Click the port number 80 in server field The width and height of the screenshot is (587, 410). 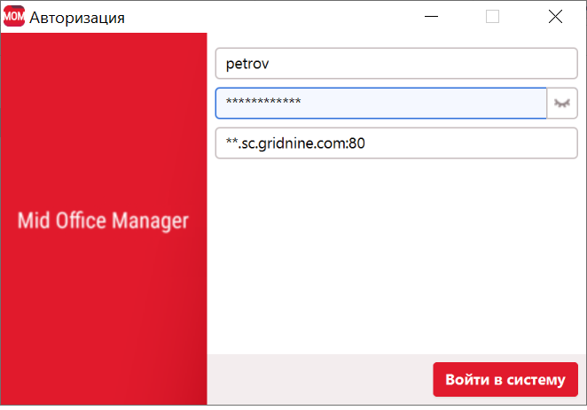tap(357, 143)
